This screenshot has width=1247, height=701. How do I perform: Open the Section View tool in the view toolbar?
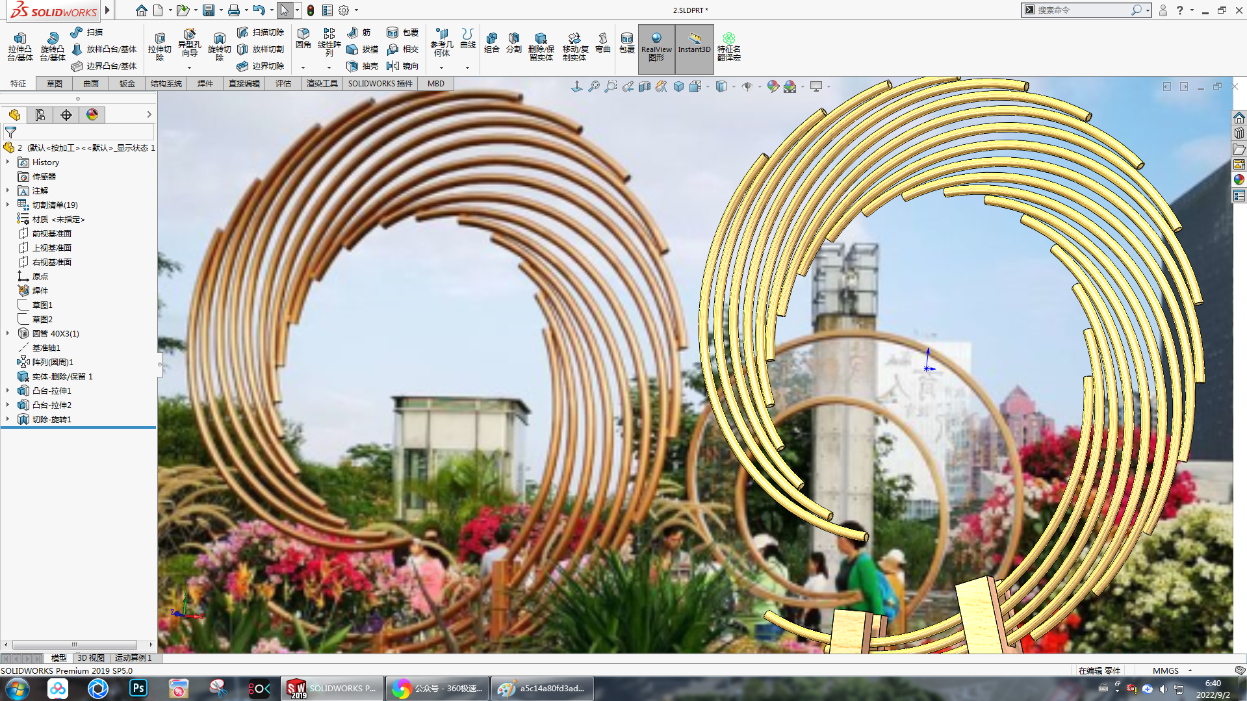(x=645, y=86)
